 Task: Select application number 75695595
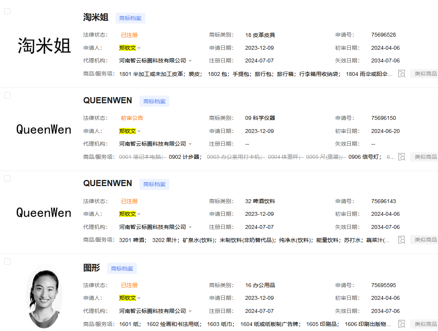384,285
